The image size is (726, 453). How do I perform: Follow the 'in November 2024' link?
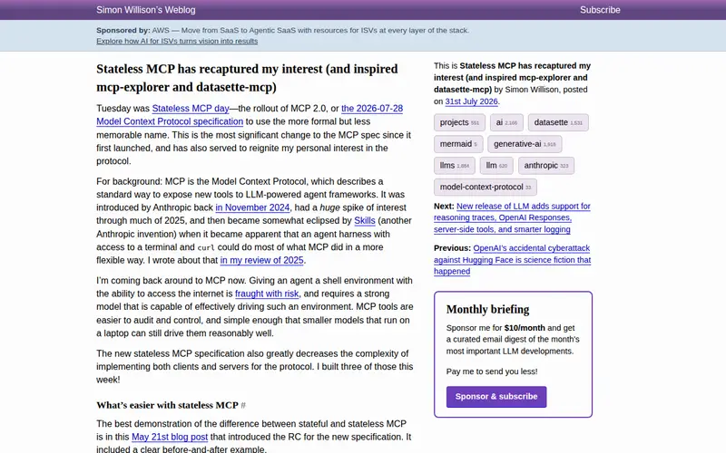tap(252, 207)
